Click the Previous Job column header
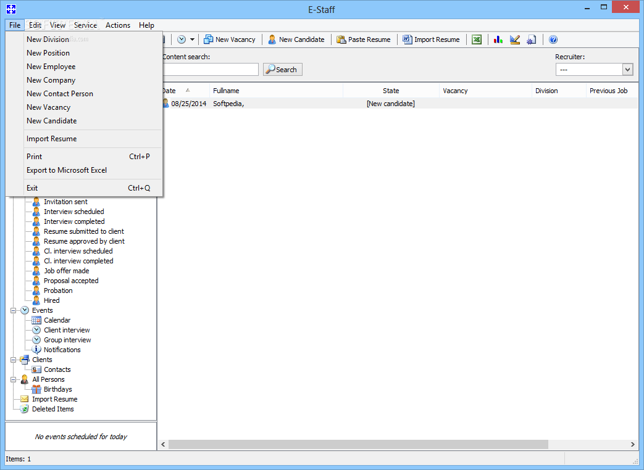Viewport: 644px width, 470px height. point(612,91)
